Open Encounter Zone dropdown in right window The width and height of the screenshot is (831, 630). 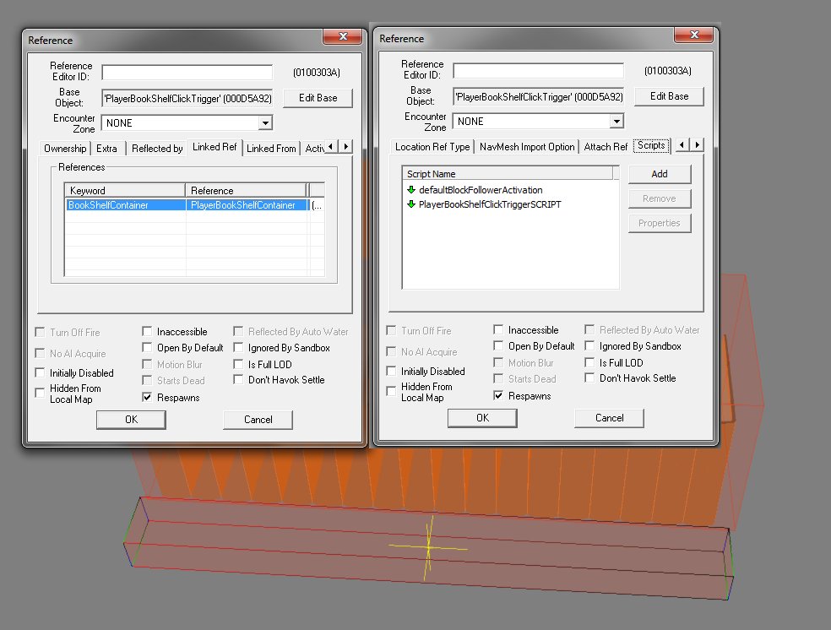616,122
